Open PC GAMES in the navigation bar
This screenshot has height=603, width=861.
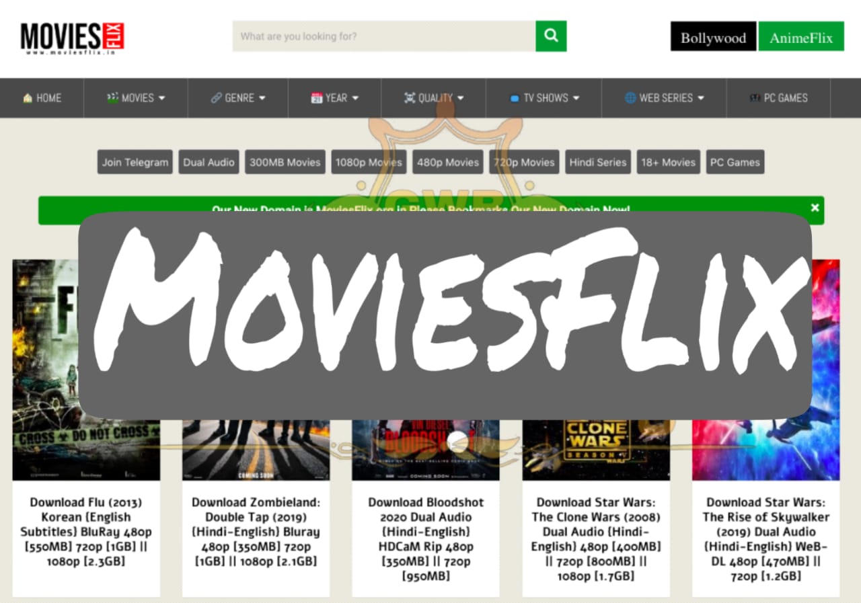[779, 98]
